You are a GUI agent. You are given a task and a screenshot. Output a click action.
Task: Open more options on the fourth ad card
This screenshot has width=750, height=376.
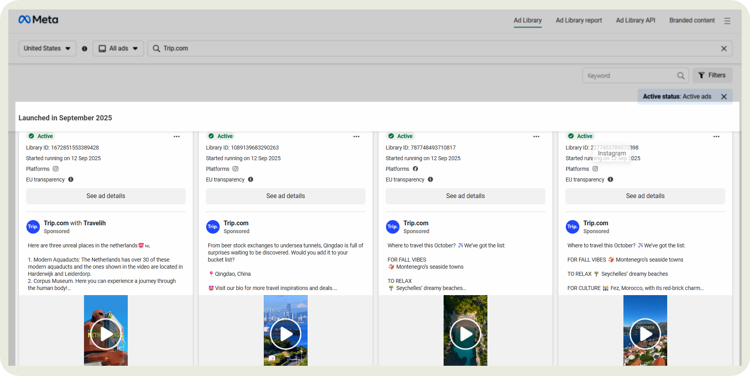tap(716, 137)
